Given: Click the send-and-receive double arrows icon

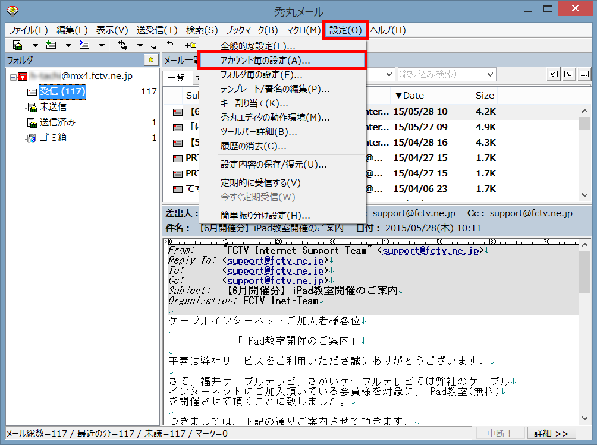Looking at the screenshot, I should point(122,45).
